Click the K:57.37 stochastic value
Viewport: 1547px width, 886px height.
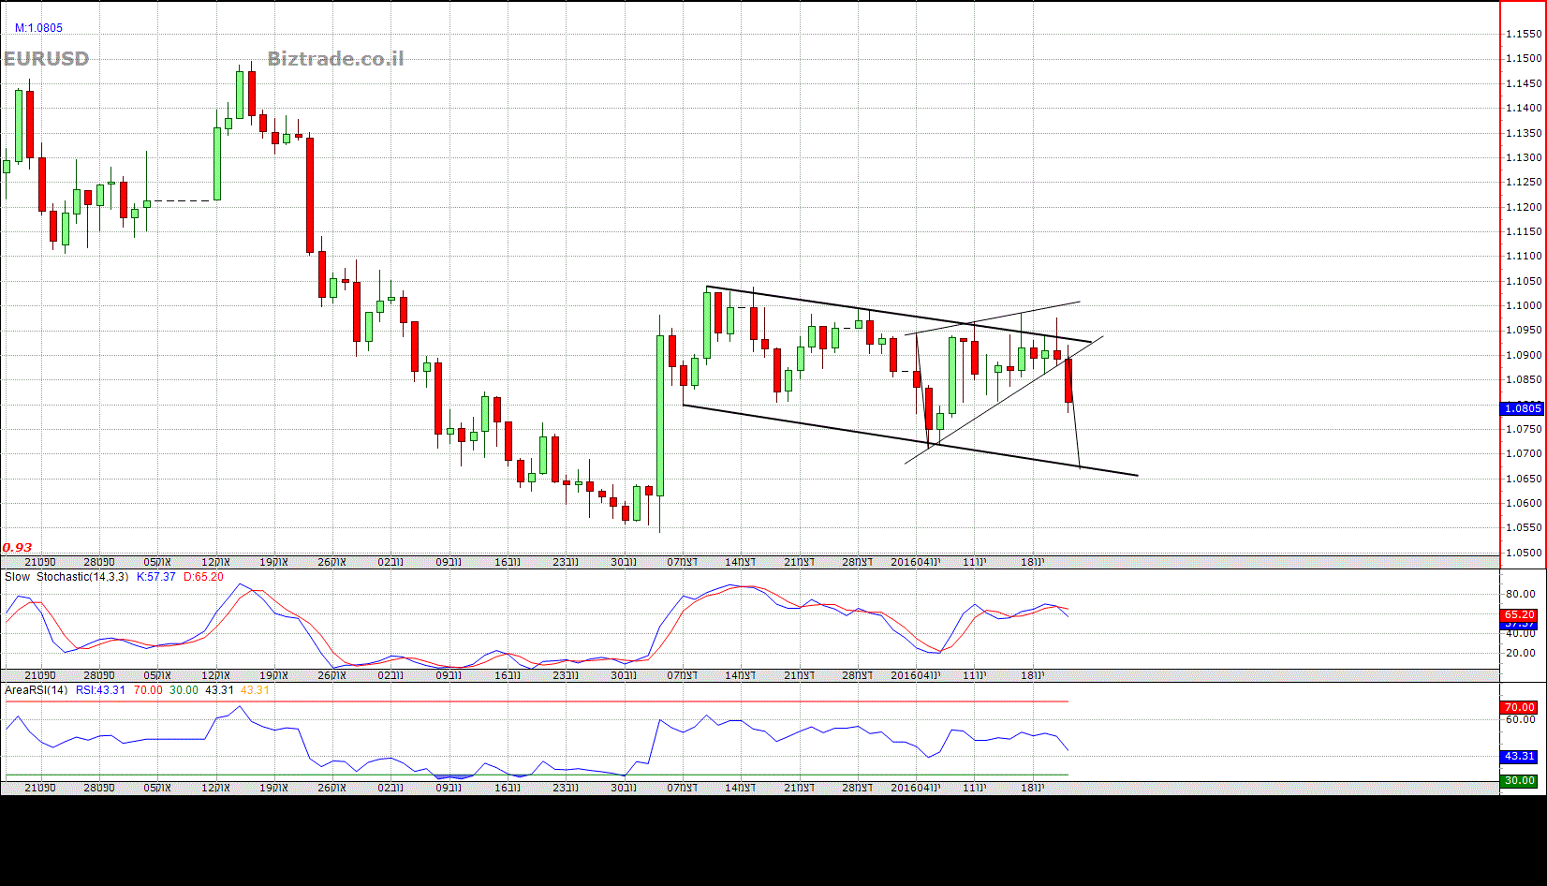[156, 577]
